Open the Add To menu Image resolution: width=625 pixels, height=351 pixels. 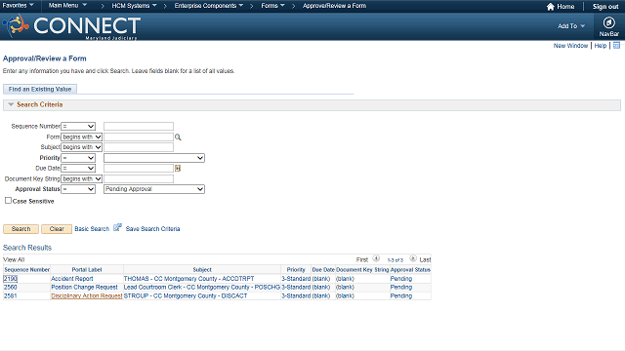click(x=571, y=26)
